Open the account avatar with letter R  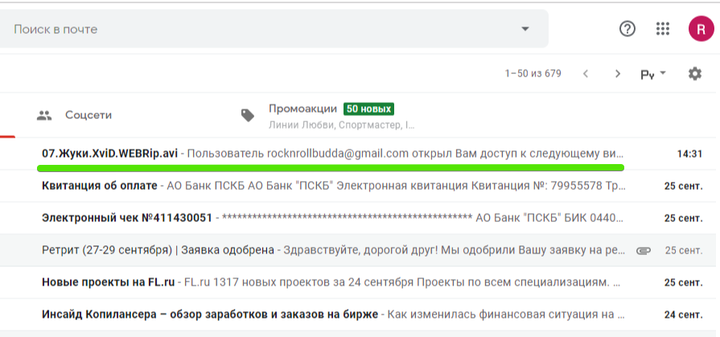coord(701,29)
